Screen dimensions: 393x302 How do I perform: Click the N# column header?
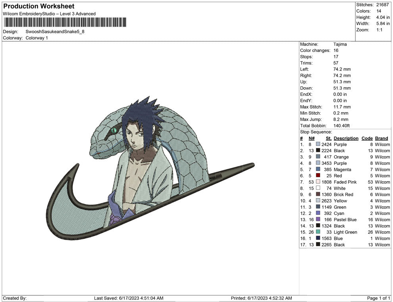(312, 138)
